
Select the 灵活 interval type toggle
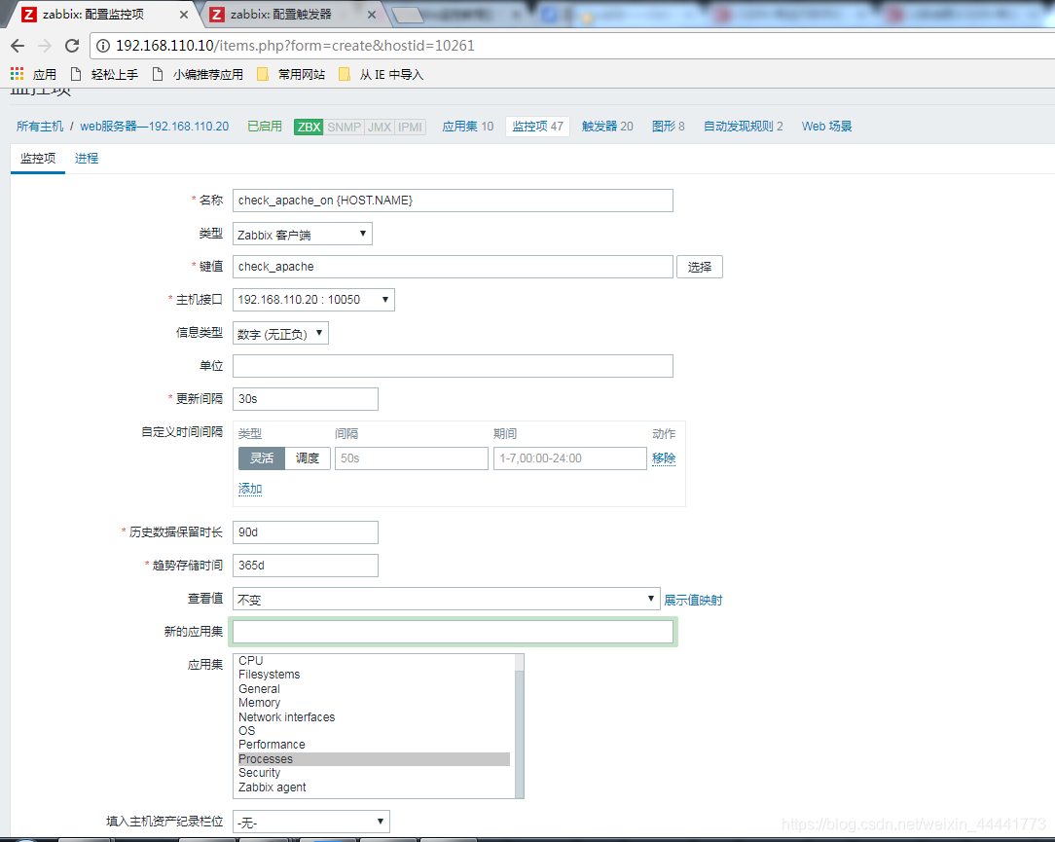[262, 458]
